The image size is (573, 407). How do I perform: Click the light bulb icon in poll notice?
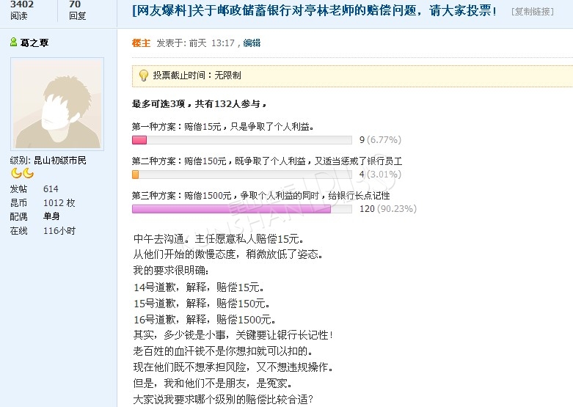143,75
